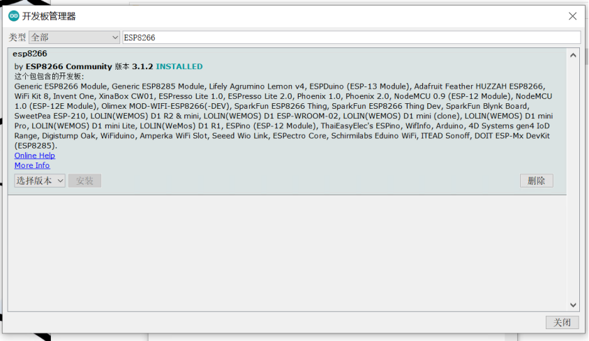Open the 类型 (type) filter dropdown
589x341 pixels.
click(74, 38)
